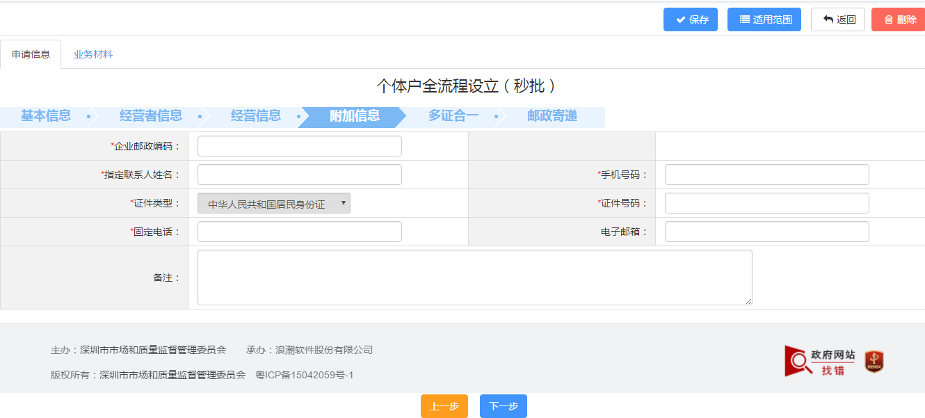Select the 申请信息 tab
Screen dimensions: 925x418
point(31,54)
